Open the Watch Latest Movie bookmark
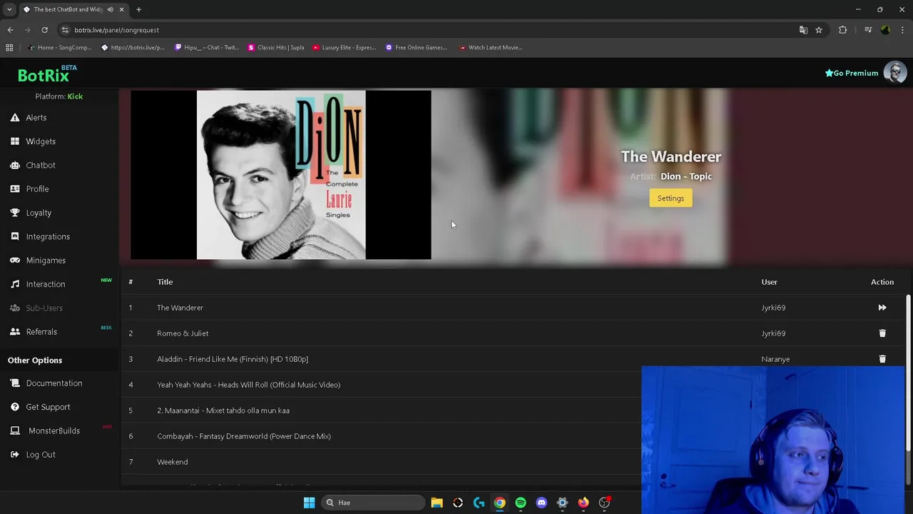Image resolution: width=913 pixels, height=514 pixels. tap(491, 48)
